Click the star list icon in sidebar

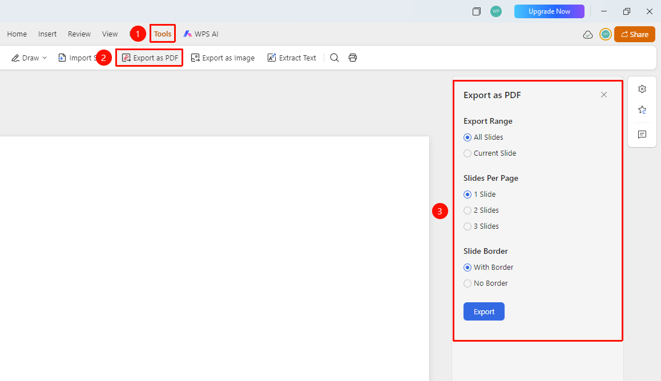pyautogui.click(x=642, y=110)
